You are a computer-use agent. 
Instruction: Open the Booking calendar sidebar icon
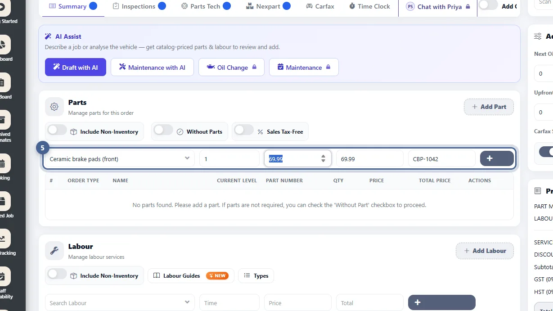pos(4,164)
